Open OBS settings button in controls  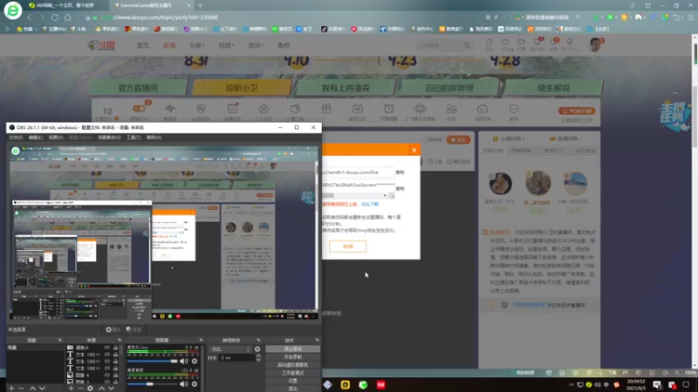click(x=292, y=381)
